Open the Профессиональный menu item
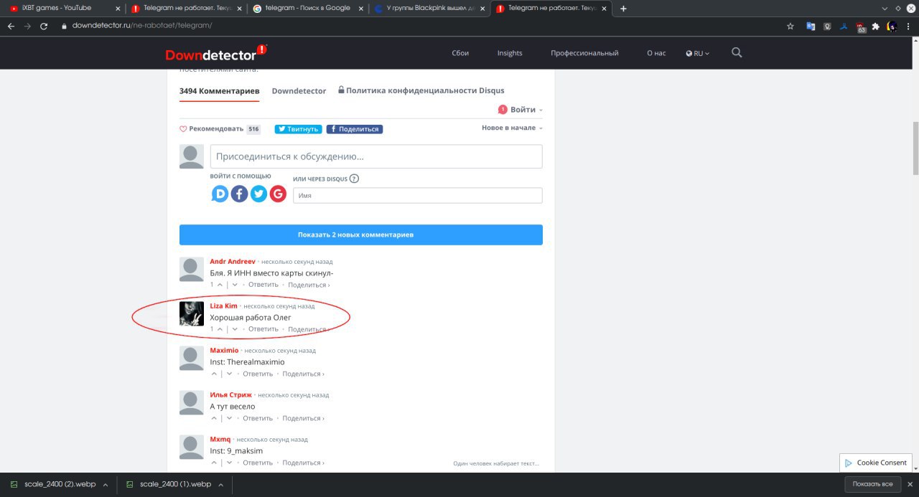Viewport: 919px width, 497px height. pos(584,53)
